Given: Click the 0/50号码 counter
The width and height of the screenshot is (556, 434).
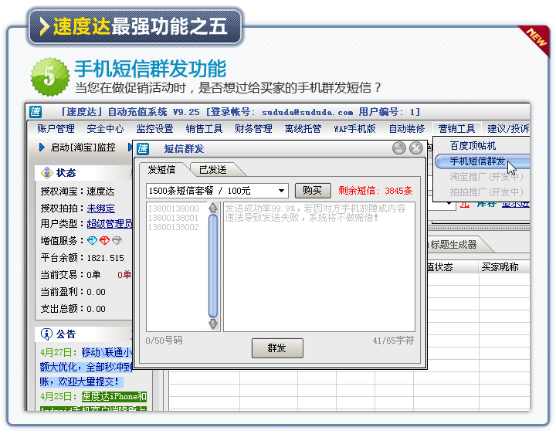Looking at the screenshot, I should point(164,341).
